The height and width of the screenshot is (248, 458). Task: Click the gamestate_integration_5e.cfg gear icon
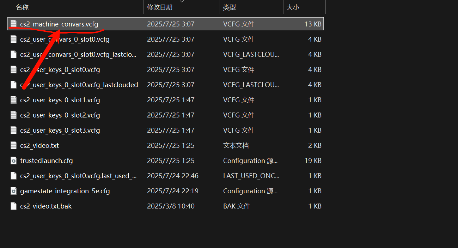click(x=13, y=191)
